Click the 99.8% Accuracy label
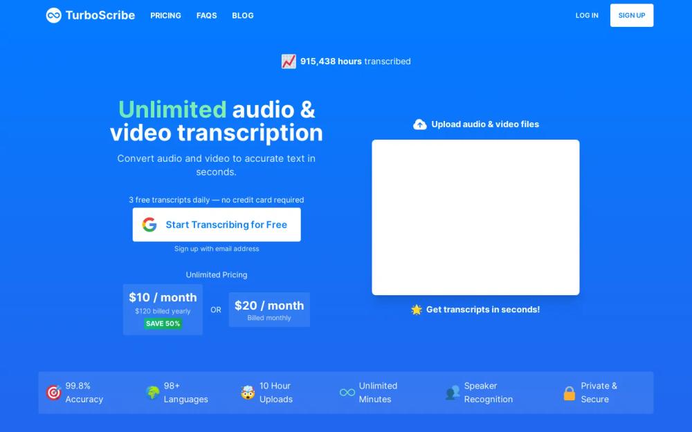The width and height of the screenshot is (692, 432). [84, 393]
